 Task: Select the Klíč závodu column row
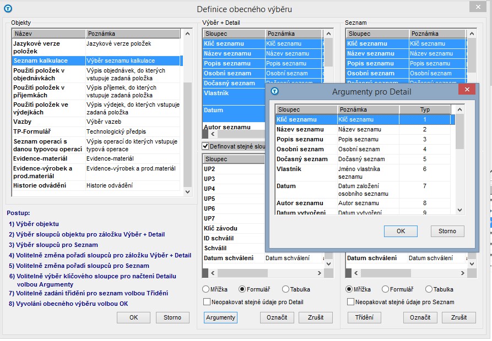pyautogui.click(x=234, y=229)
